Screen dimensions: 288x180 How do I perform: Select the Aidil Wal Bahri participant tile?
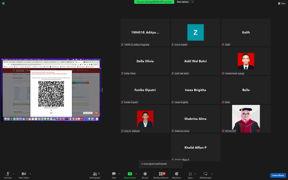point(195,61)
